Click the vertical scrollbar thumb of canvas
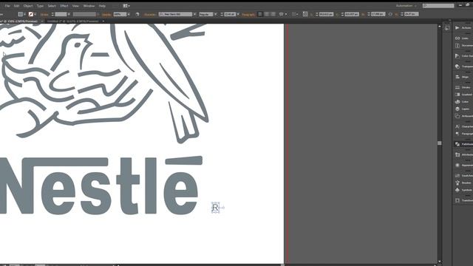The width and height of the screenshot is (473, 266). [440, 143]
